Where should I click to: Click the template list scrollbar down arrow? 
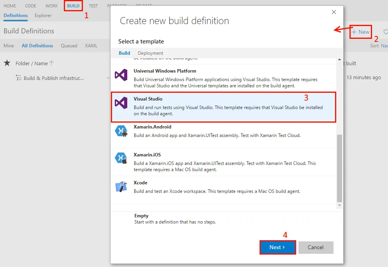pos(339,205)
